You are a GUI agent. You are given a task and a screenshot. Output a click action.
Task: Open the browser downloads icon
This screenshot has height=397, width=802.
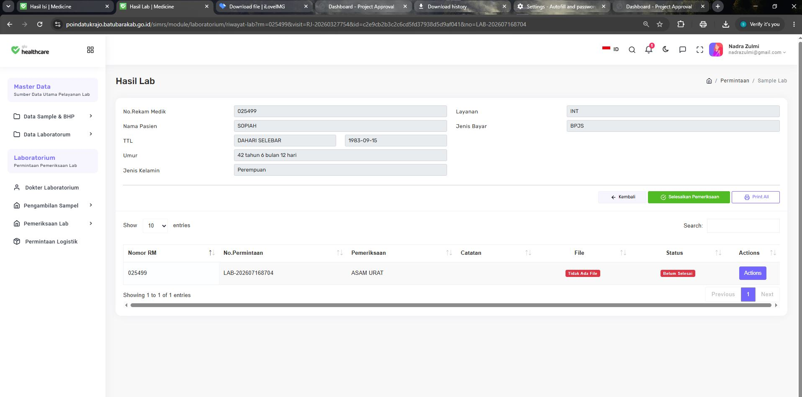click(x=726, y=24)
